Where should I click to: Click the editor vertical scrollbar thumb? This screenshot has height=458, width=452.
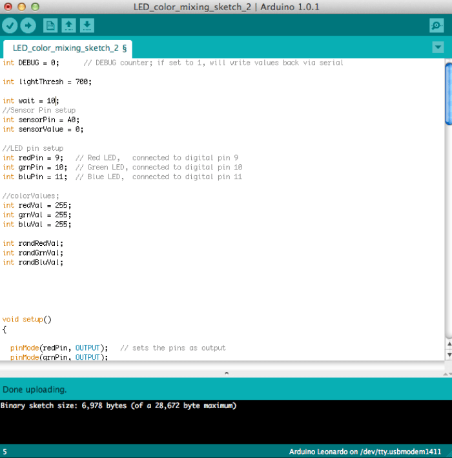[x=449, y=94]
